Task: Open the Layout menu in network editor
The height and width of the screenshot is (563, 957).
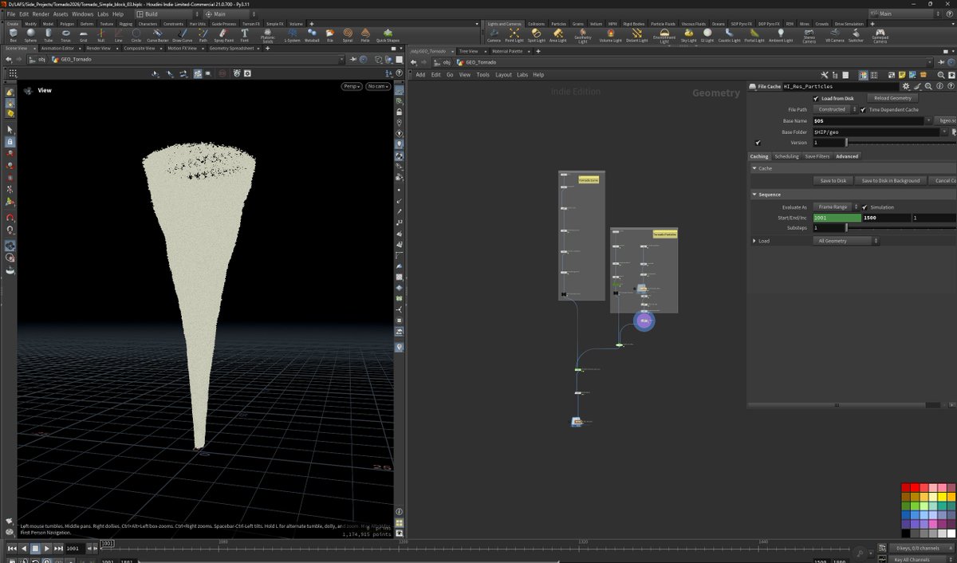Action: (503, 75)
